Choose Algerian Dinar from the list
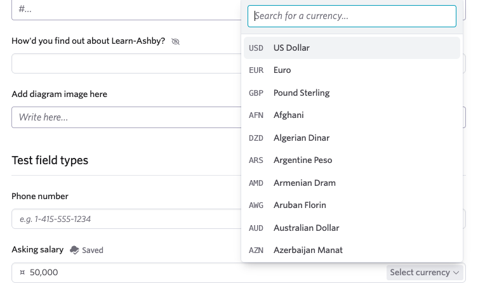The height and width of the screenshot is (286, 478). [x=352, y=138]
